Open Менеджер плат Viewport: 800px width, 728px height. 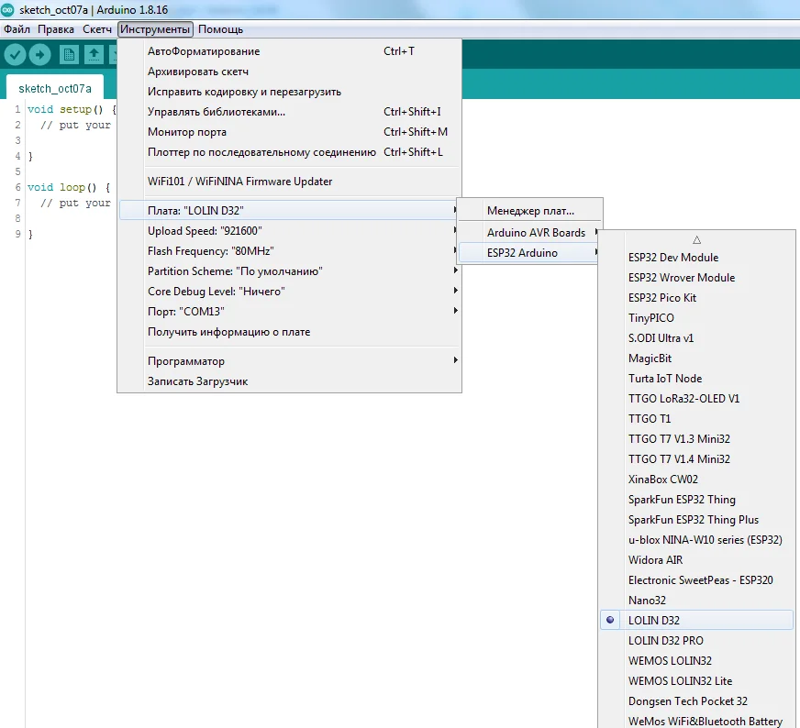529,211
